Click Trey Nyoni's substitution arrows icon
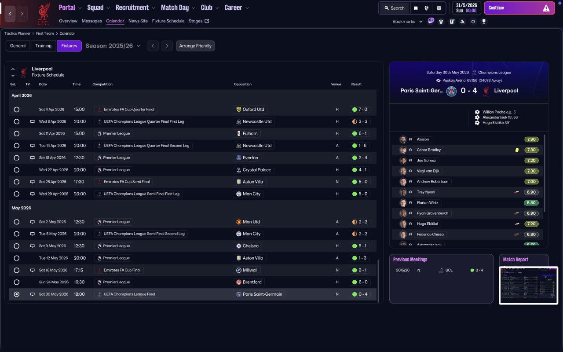Screen dimensions: 563x352 tap(517, 192)
